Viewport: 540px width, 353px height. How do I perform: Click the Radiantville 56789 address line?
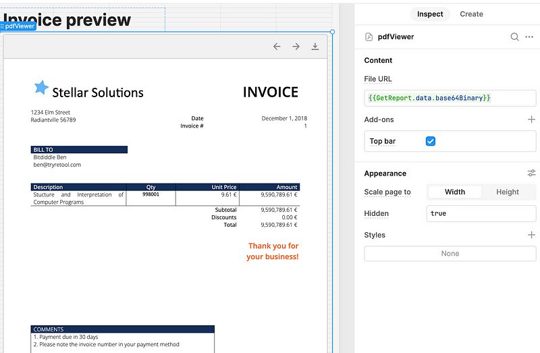(x=53, y=120)
